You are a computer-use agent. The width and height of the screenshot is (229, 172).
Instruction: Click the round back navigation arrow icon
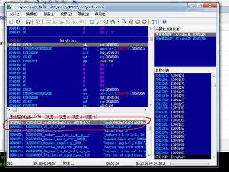point(137,22)
